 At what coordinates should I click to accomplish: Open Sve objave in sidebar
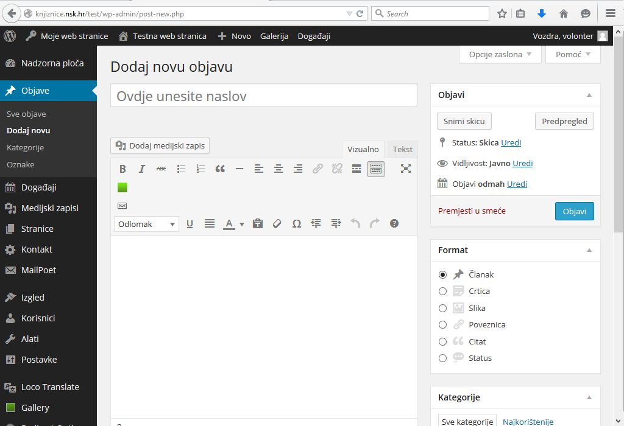click(x=26, y=114)
